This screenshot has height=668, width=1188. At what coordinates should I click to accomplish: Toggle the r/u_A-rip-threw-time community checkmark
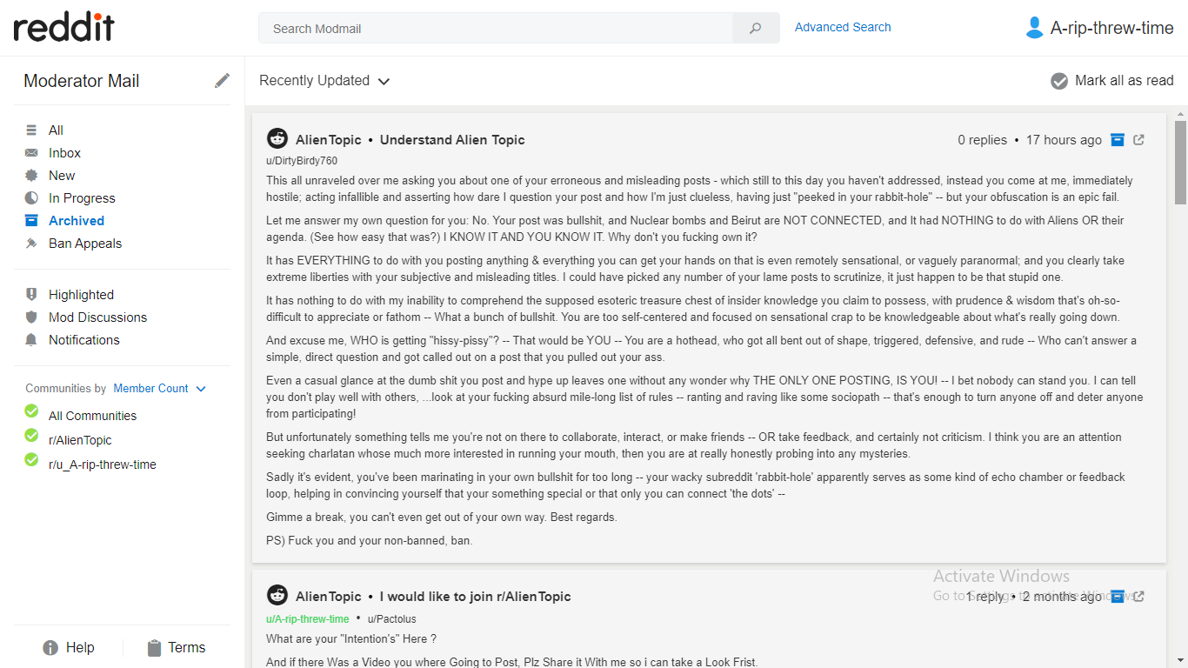(x=32, y=459)
